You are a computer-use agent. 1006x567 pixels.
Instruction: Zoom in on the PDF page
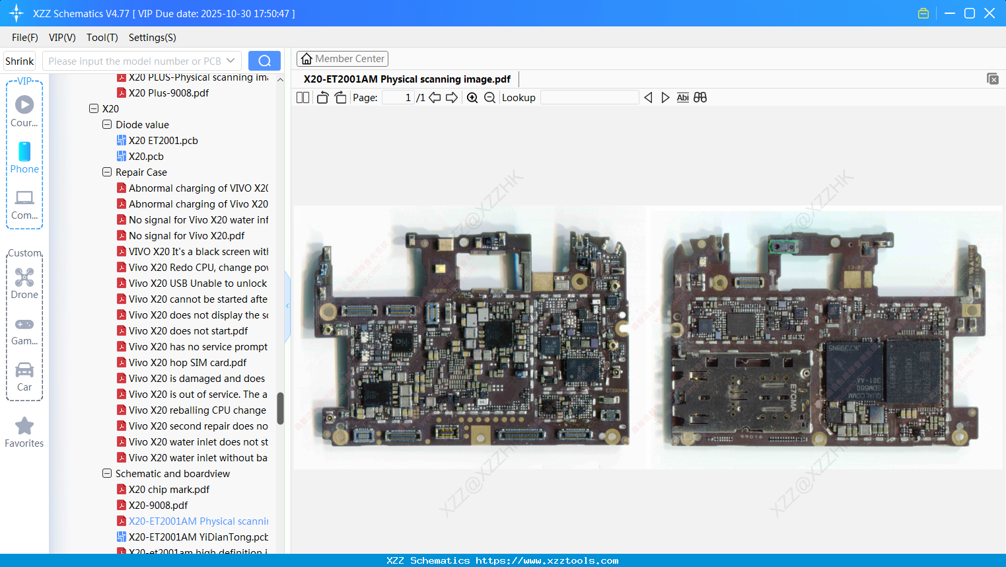click(x=473, y=97)
